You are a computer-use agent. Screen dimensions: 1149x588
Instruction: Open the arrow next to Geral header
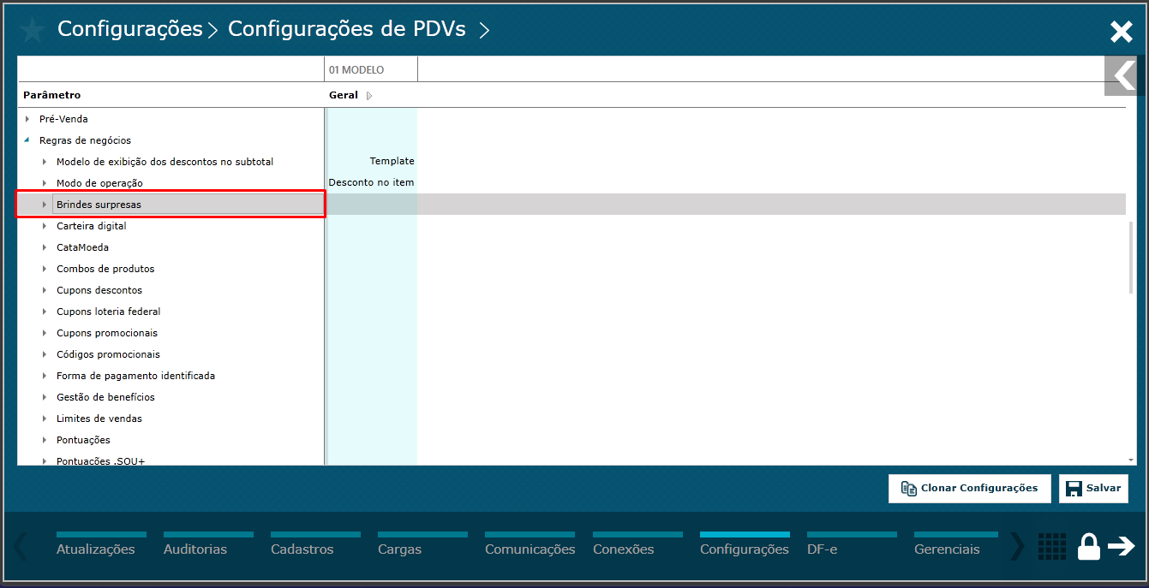[x=368, y=95]
